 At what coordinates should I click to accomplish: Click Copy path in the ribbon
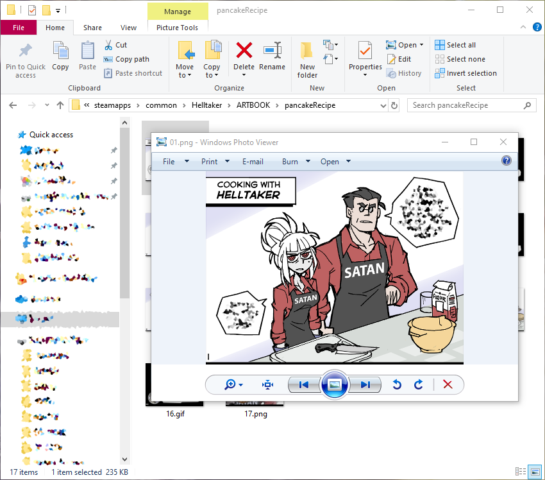tap(126, 59)
